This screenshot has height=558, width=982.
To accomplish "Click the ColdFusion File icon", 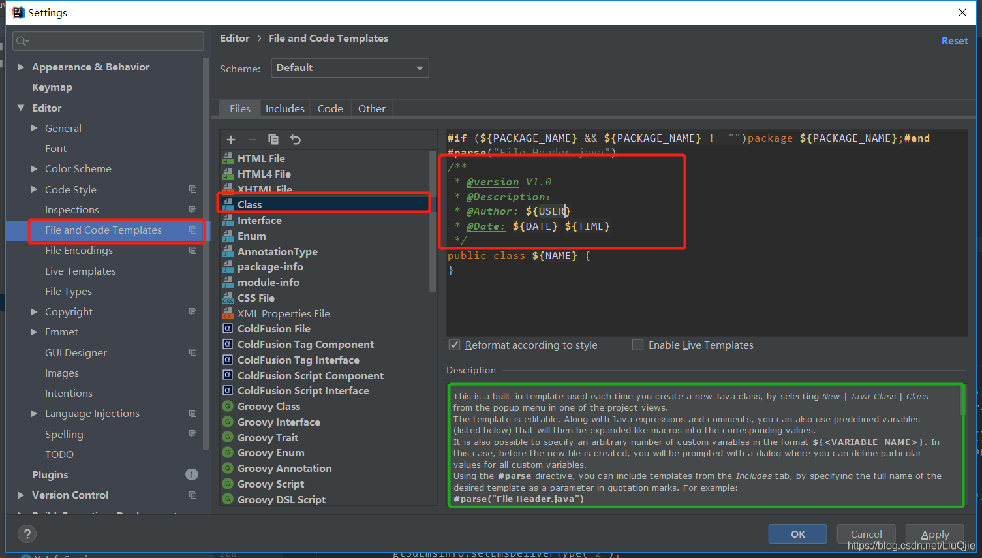I will 228,329.
